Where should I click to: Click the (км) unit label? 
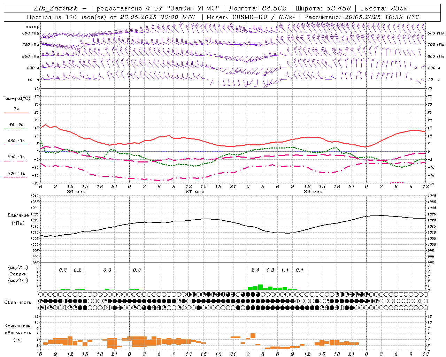click(x=18, y=340)
